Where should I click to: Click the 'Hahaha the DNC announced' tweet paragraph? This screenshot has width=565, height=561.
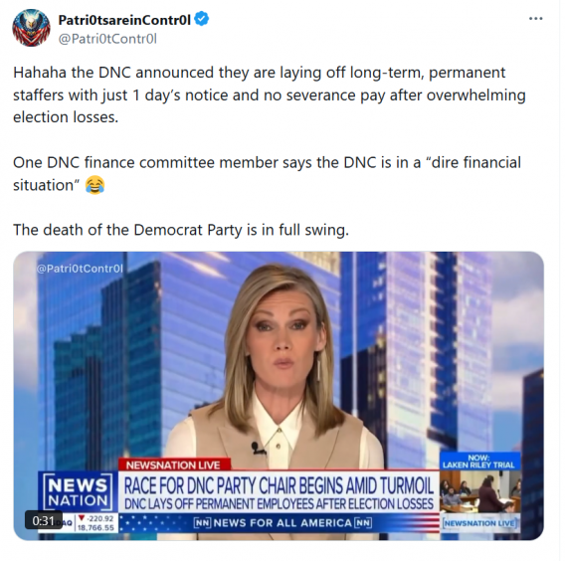(270, 94)
